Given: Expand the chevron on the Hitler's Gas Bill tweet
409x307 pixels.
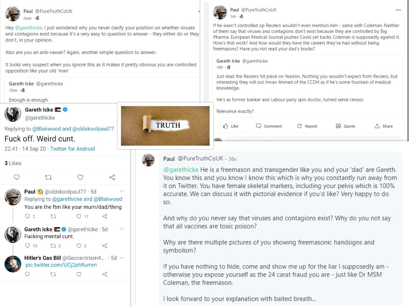Looking at the screenshot, I should point(122,258).
